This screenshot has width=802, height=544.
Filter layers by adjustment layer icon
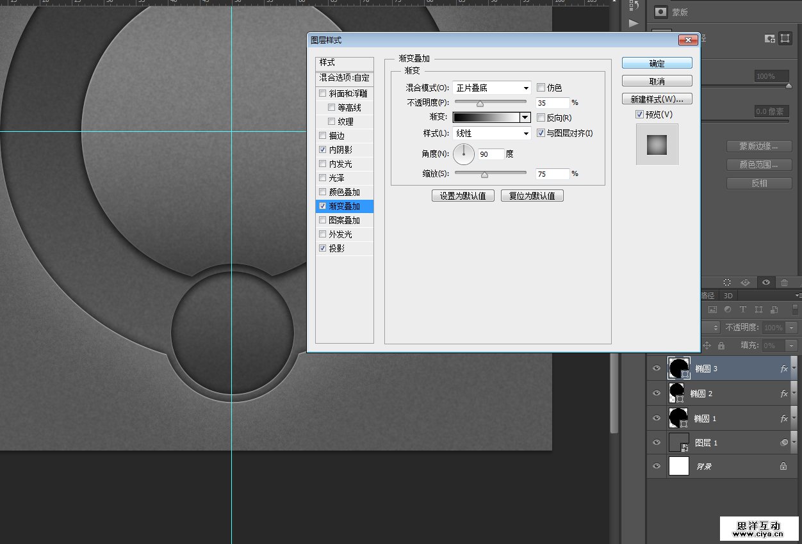pos(728,309)
